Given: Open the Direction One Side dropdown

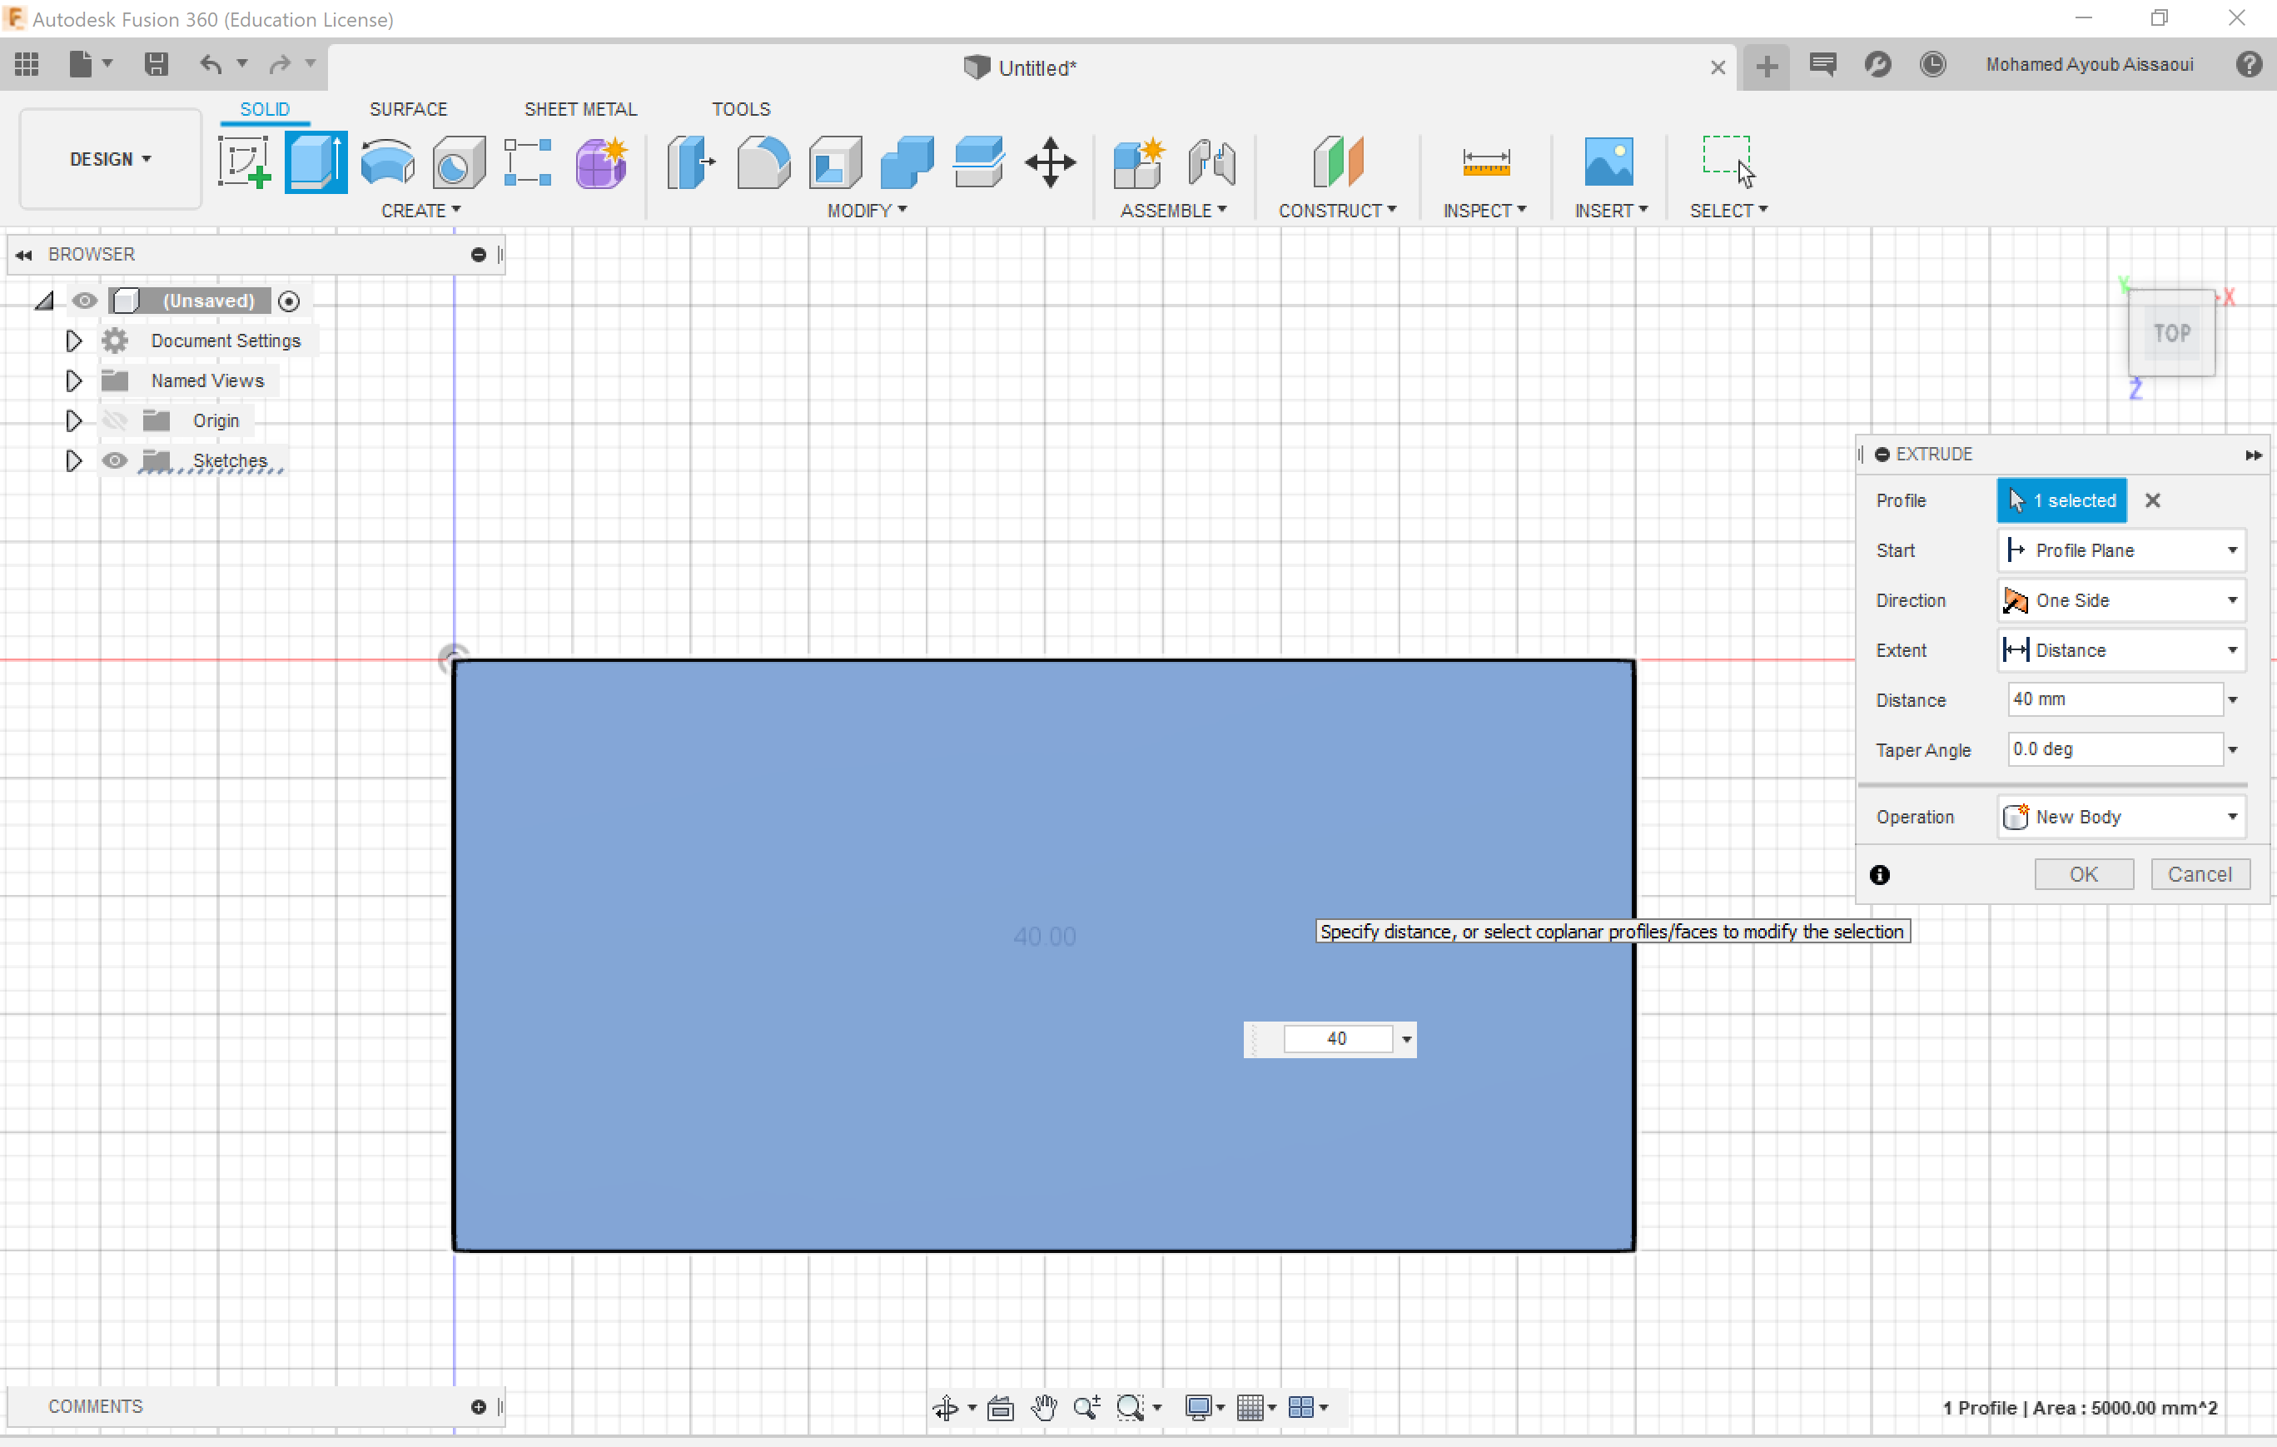Looking at the screenshot, I should click(x=2121, y=600).
